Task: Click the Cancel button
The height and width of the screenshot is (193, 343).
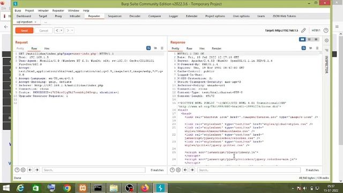Action: click(43, 31)
